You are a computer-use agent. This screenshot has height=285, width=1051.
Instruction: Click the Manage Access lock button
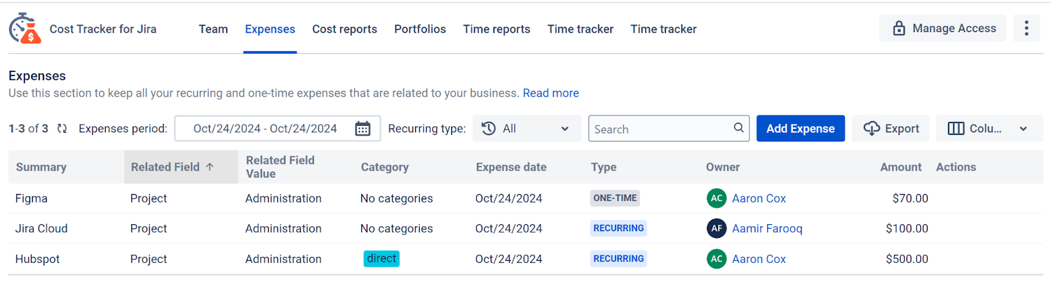[943, 28]
